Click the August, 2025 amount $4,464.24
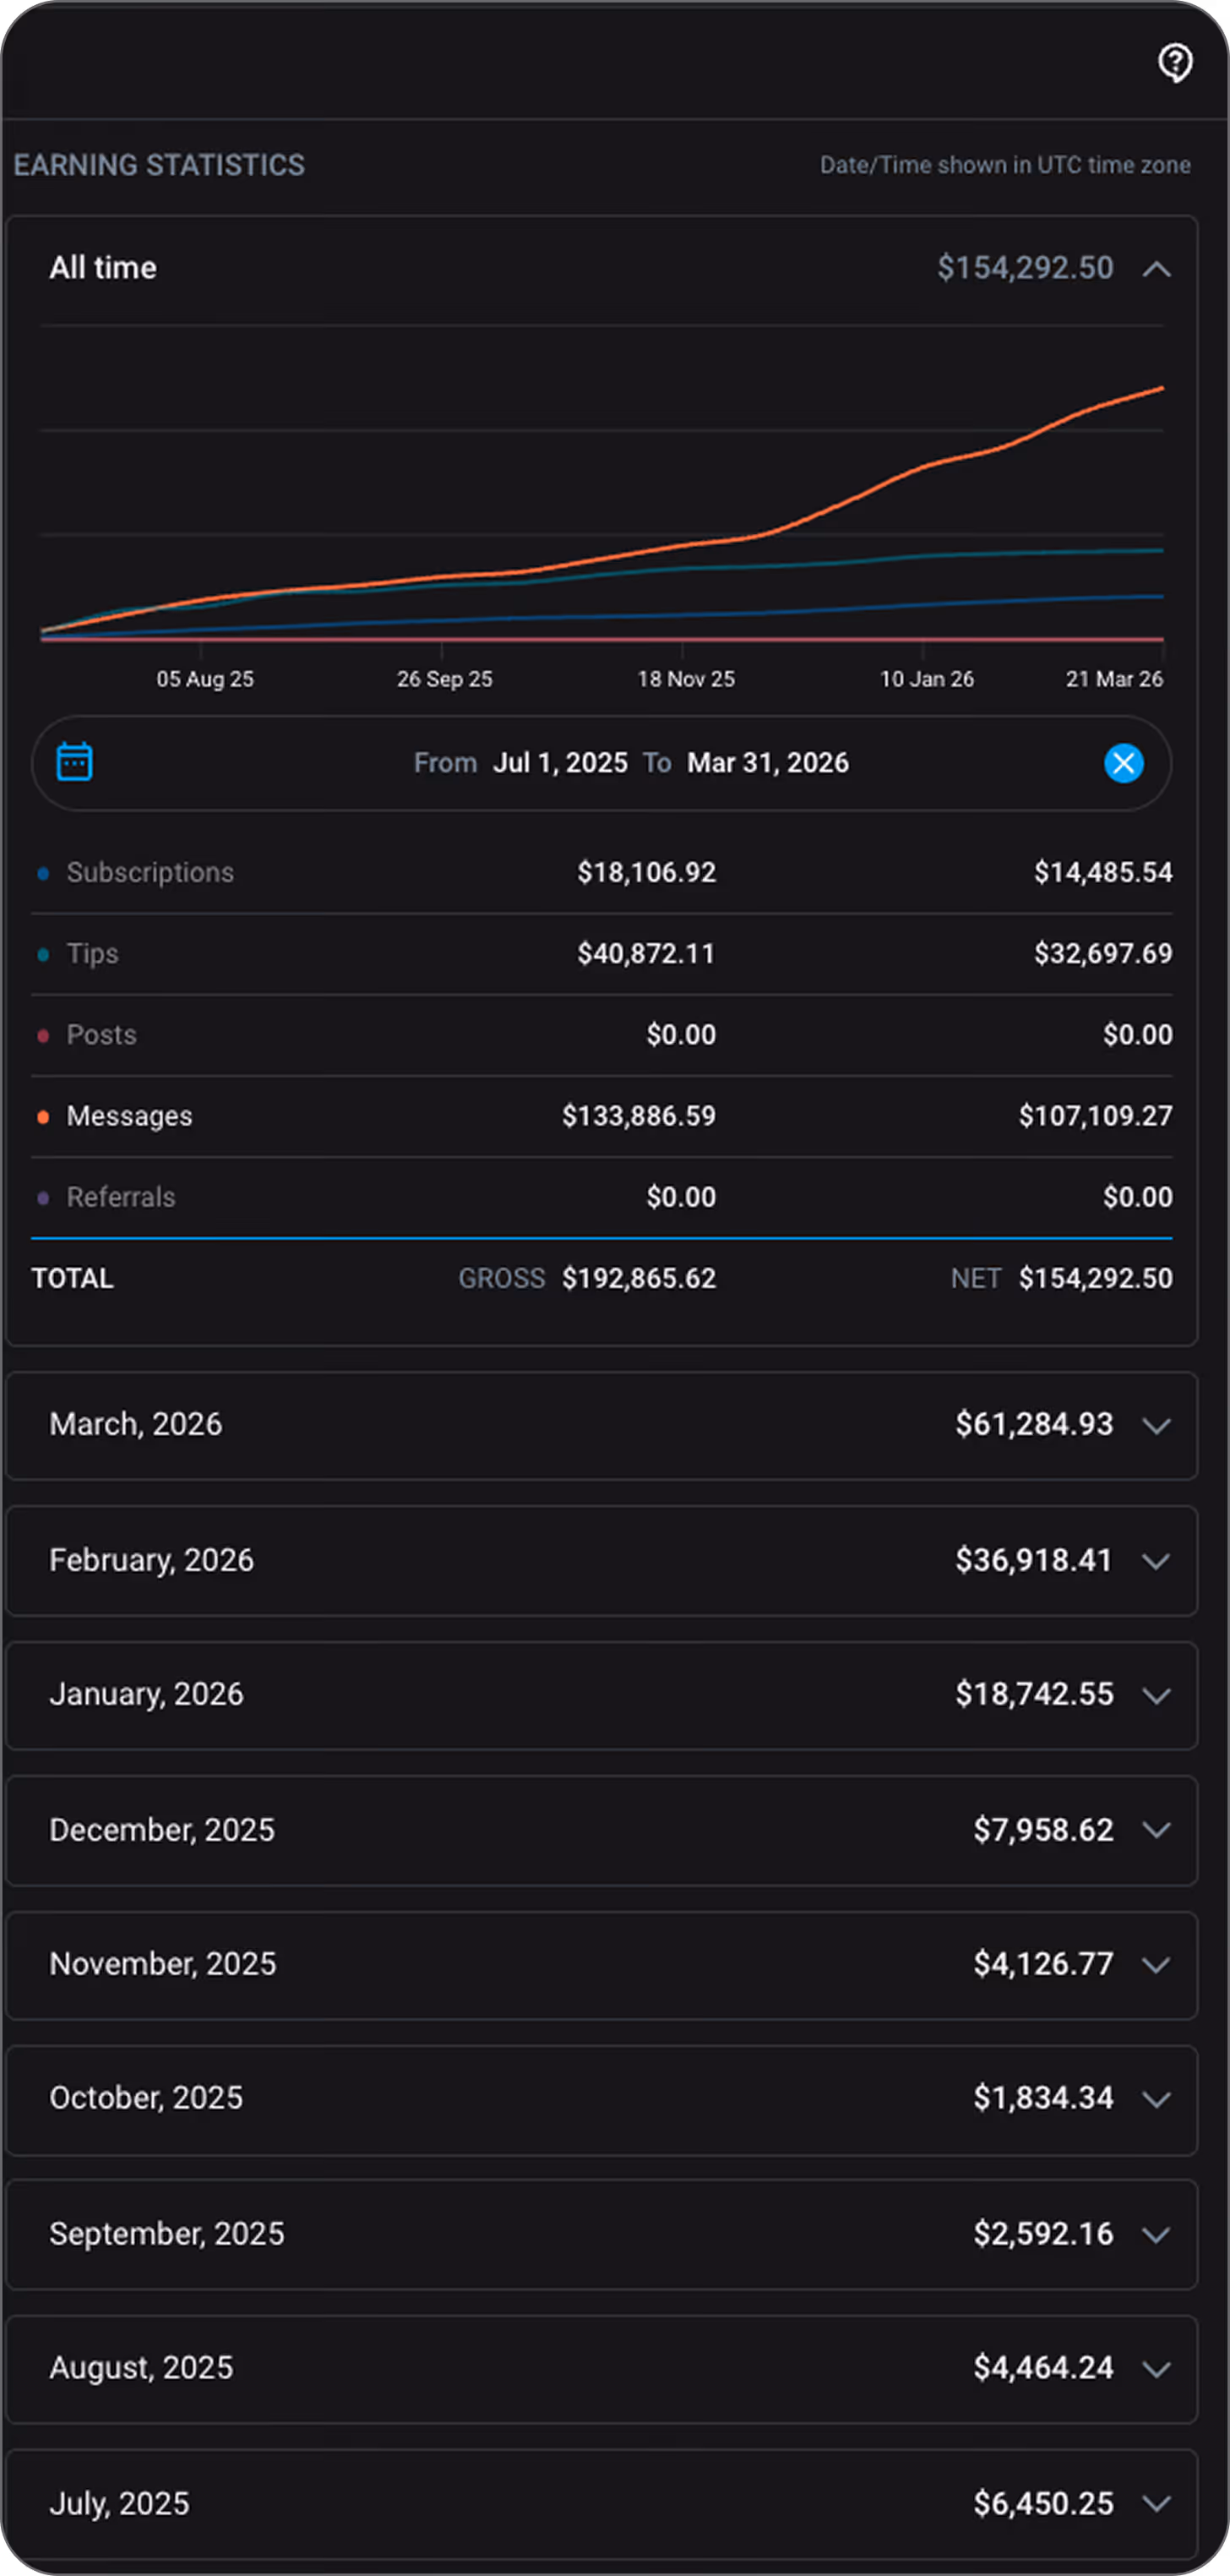 pos(1043,2368)
